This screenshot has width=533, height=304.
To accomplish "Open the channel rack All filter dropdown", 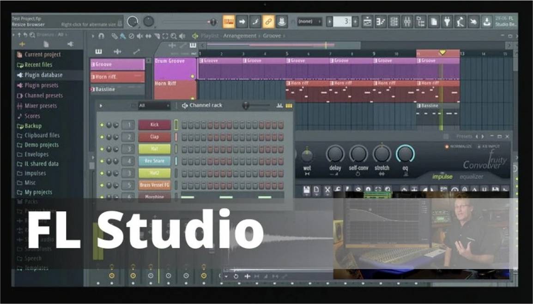I will (154, 106).
